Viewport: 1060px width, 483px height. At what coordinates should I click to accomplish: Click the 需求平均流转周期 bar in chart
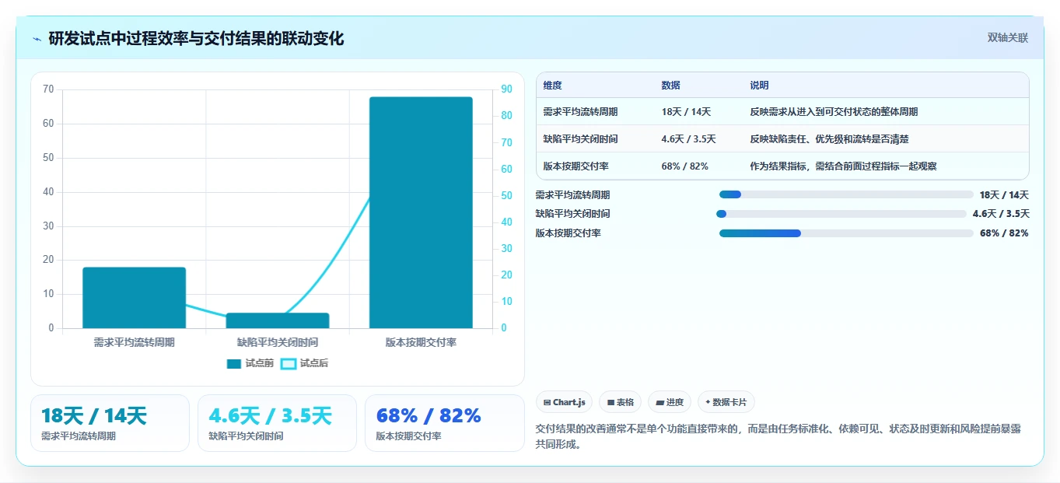coord(134,298)
